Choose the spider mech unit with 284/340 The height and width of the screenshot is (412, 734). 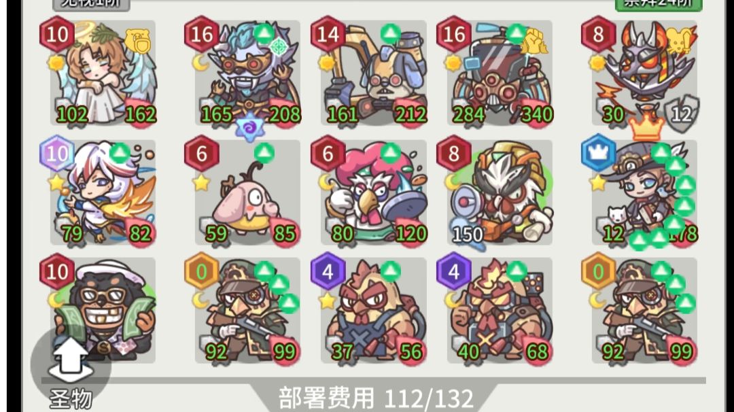pyautogui.click(x=500, y=73)
